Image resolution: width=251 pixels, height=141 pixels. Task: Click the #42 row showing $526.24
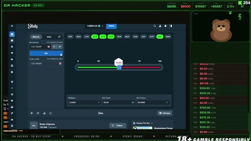pos(220,93)
